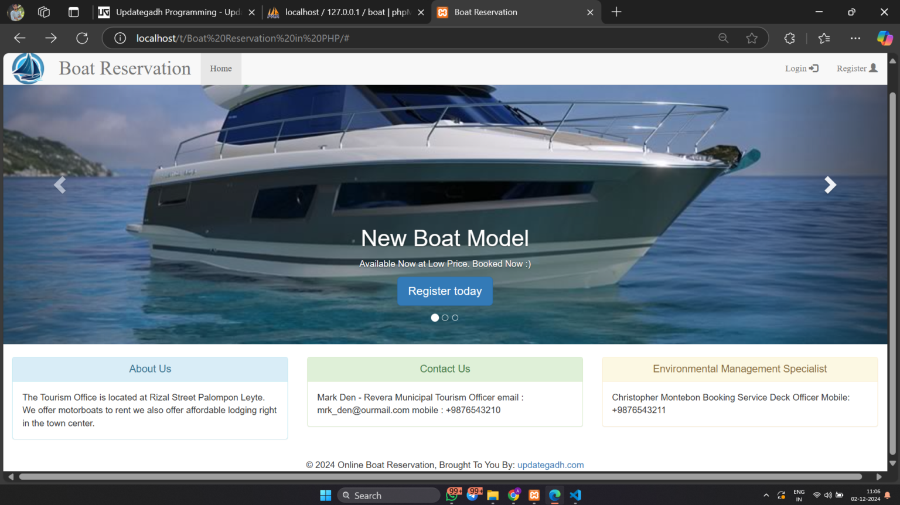
Task: Select the Home menu item
Action: pos(221,69)
